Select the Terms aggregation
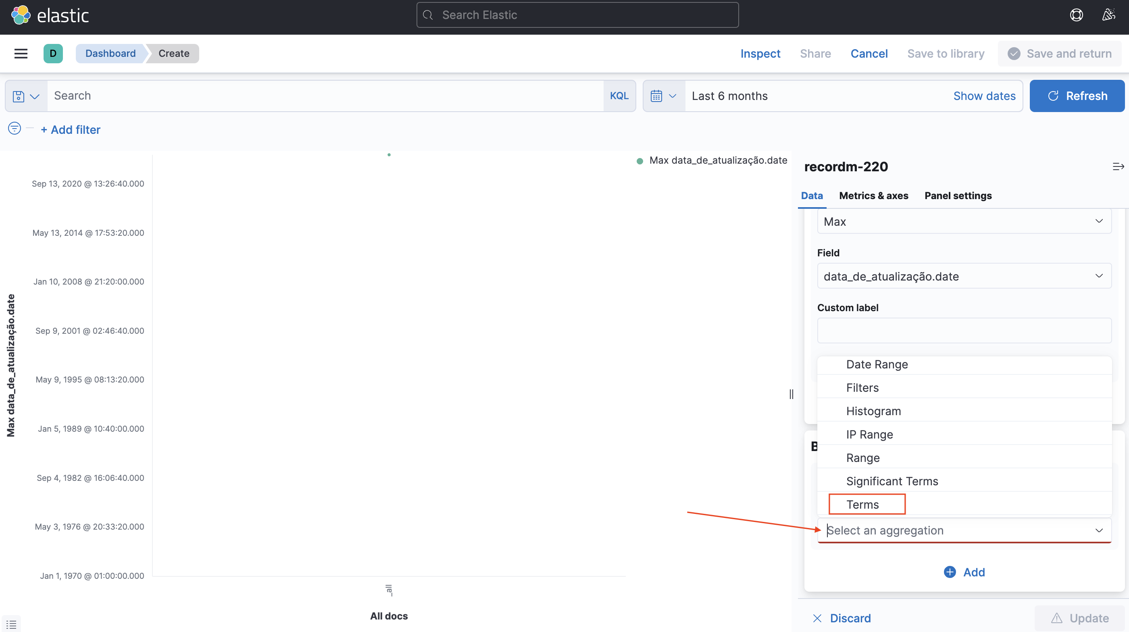1129x632 pixels. (964, 504)
